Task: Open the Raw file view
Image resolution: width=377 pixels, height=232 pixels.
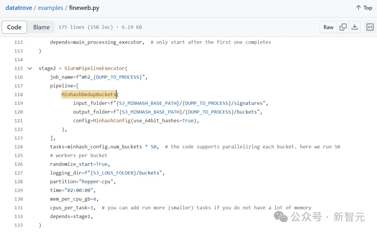Action: (328, 27)
